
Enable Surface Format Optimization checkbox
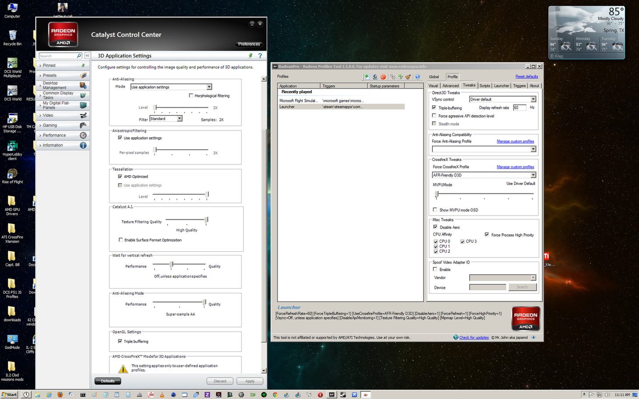pyautogui.click(x=120, y=240)
